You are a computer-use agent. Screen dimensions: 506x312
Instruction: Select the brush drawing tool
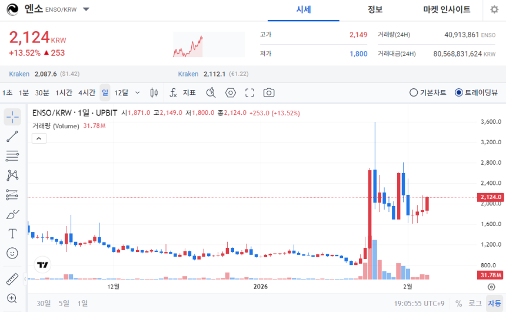[12, 214]
